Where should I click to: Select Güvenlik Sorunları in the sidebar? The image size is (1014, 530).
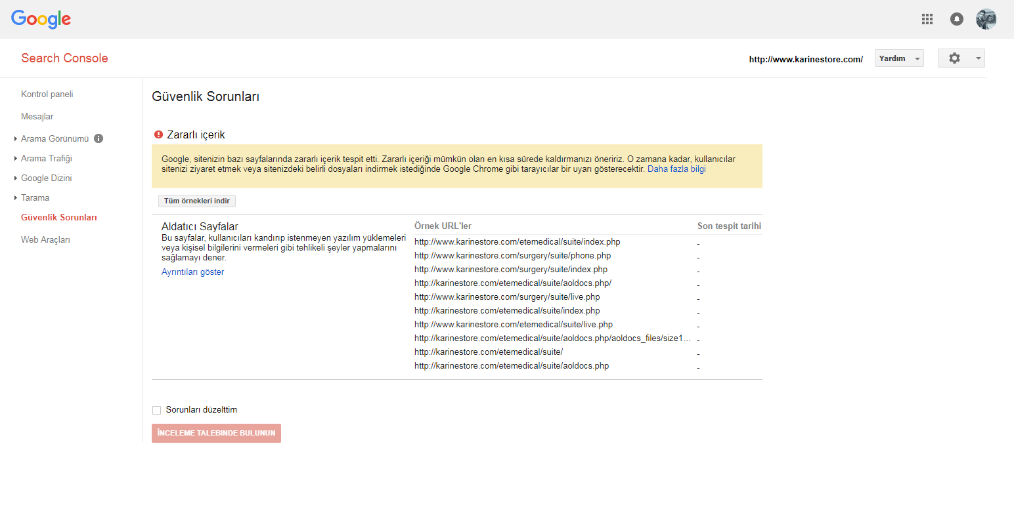point(59,217)
